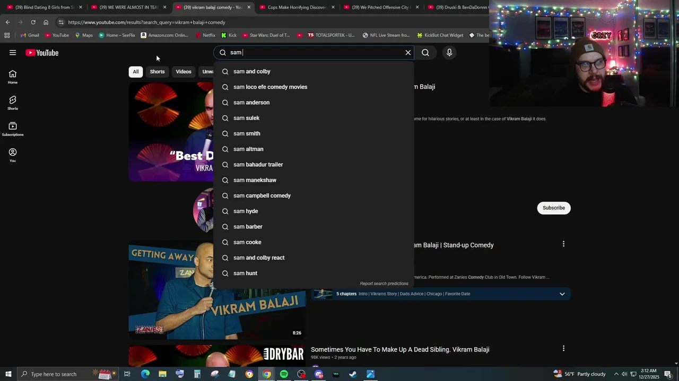Select suggestion "sam smith"
Image resolution: width=679 pixels, height=381 pixels.
[x=314, y=133]
